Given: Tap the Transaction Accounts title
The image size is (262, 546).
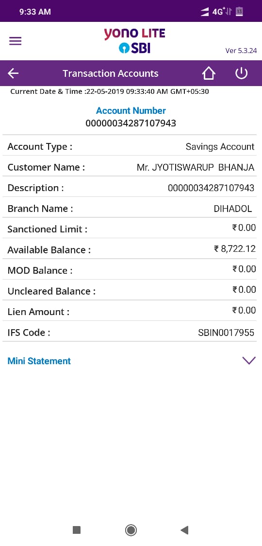Looking at the screenshot, I should tap(111, 73).
